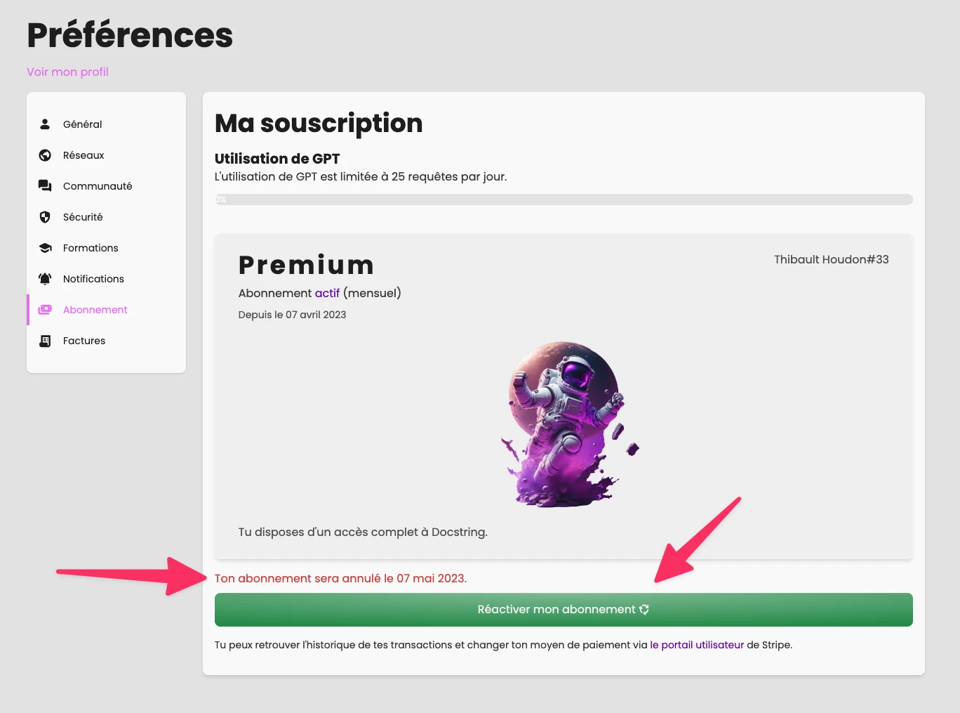This screenshot has width=960, height=713.
Task: Click the Général person icon
Action: 45,124
